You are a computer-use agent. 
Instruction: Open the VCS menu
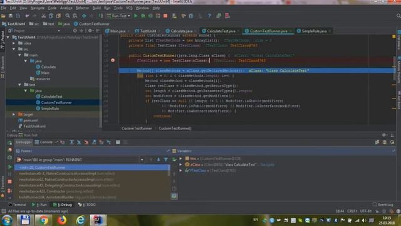pos(129,8)
